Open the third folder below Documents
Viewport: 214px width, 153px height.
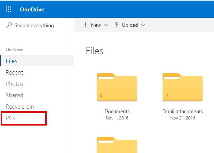coord(117,145)
